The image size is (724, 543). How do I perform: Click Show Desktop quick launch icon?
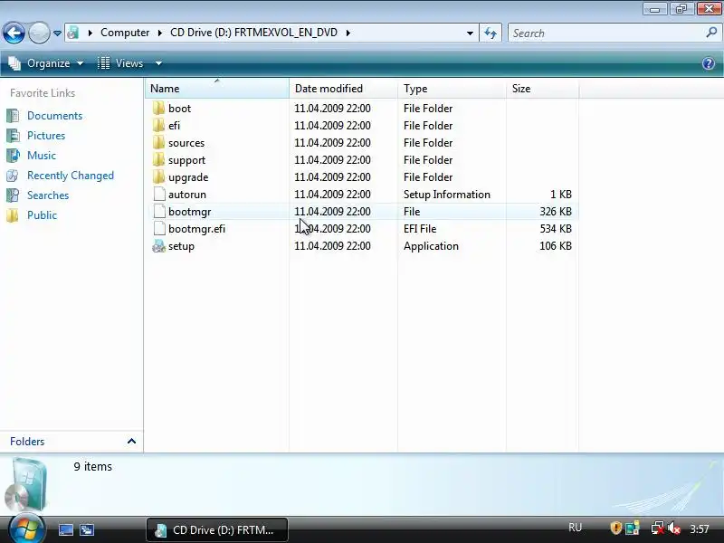[x=65, y=529]
